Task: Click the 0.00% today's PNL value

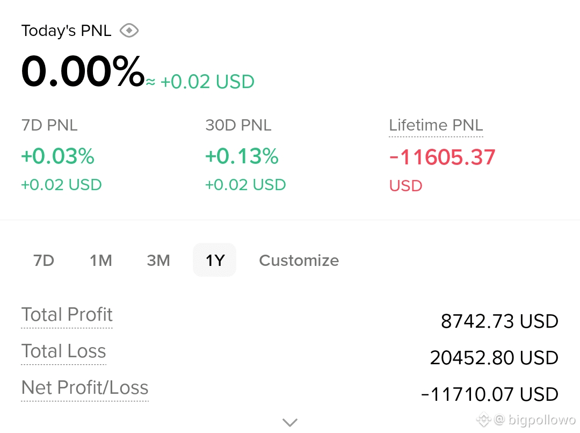Action: pyautogui.click(x=83, y=71)
